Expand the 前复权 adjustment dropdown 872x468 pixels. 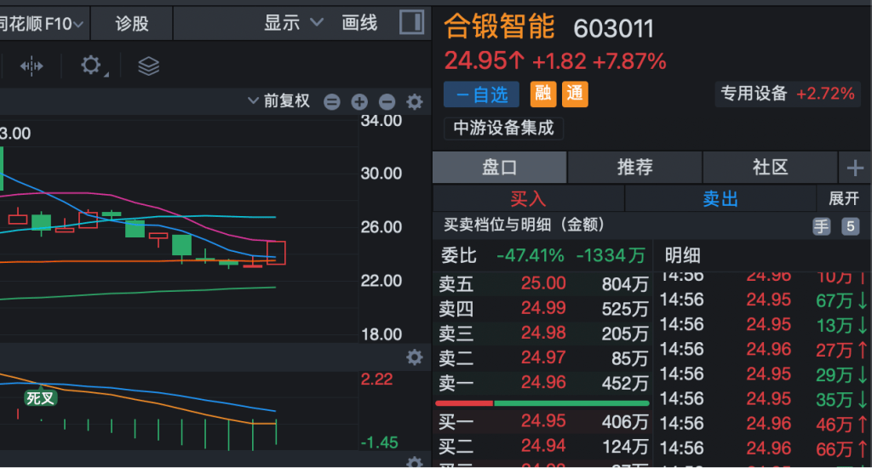click(x=278, y=102)
